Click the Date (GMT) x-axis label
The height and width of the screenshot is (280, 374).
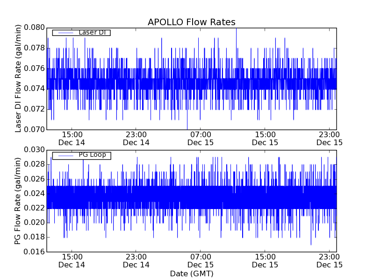coord(191,273)
